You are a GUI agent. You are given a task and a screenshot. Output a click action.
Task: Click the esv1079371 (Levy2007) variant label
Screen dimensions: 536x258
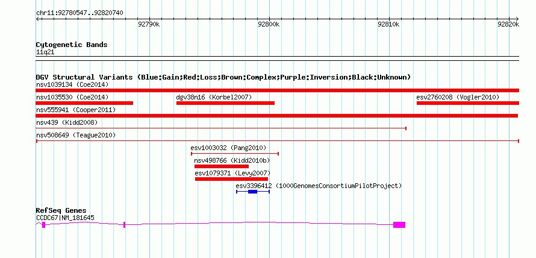point(232,173)
